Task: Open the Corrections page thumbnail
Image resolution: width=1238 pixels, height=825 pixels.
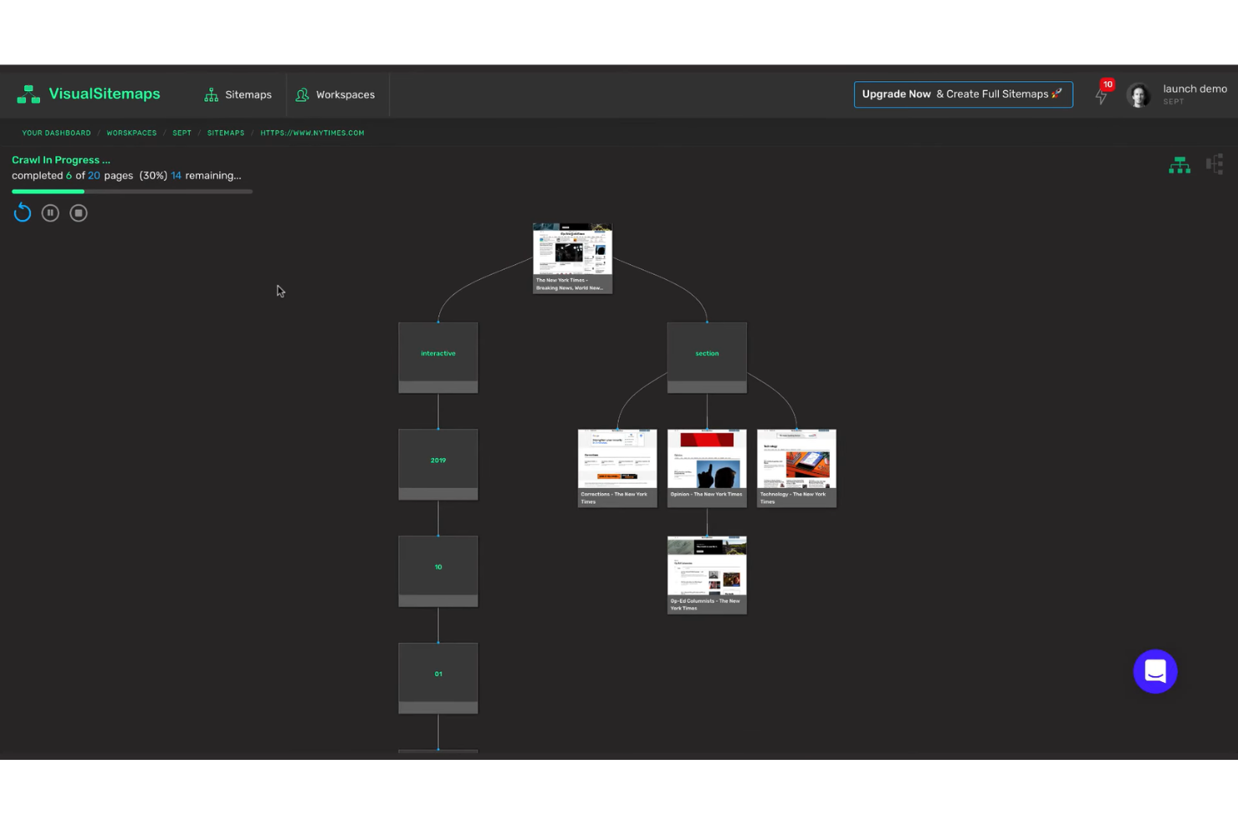Action: [x=617, y=468]
